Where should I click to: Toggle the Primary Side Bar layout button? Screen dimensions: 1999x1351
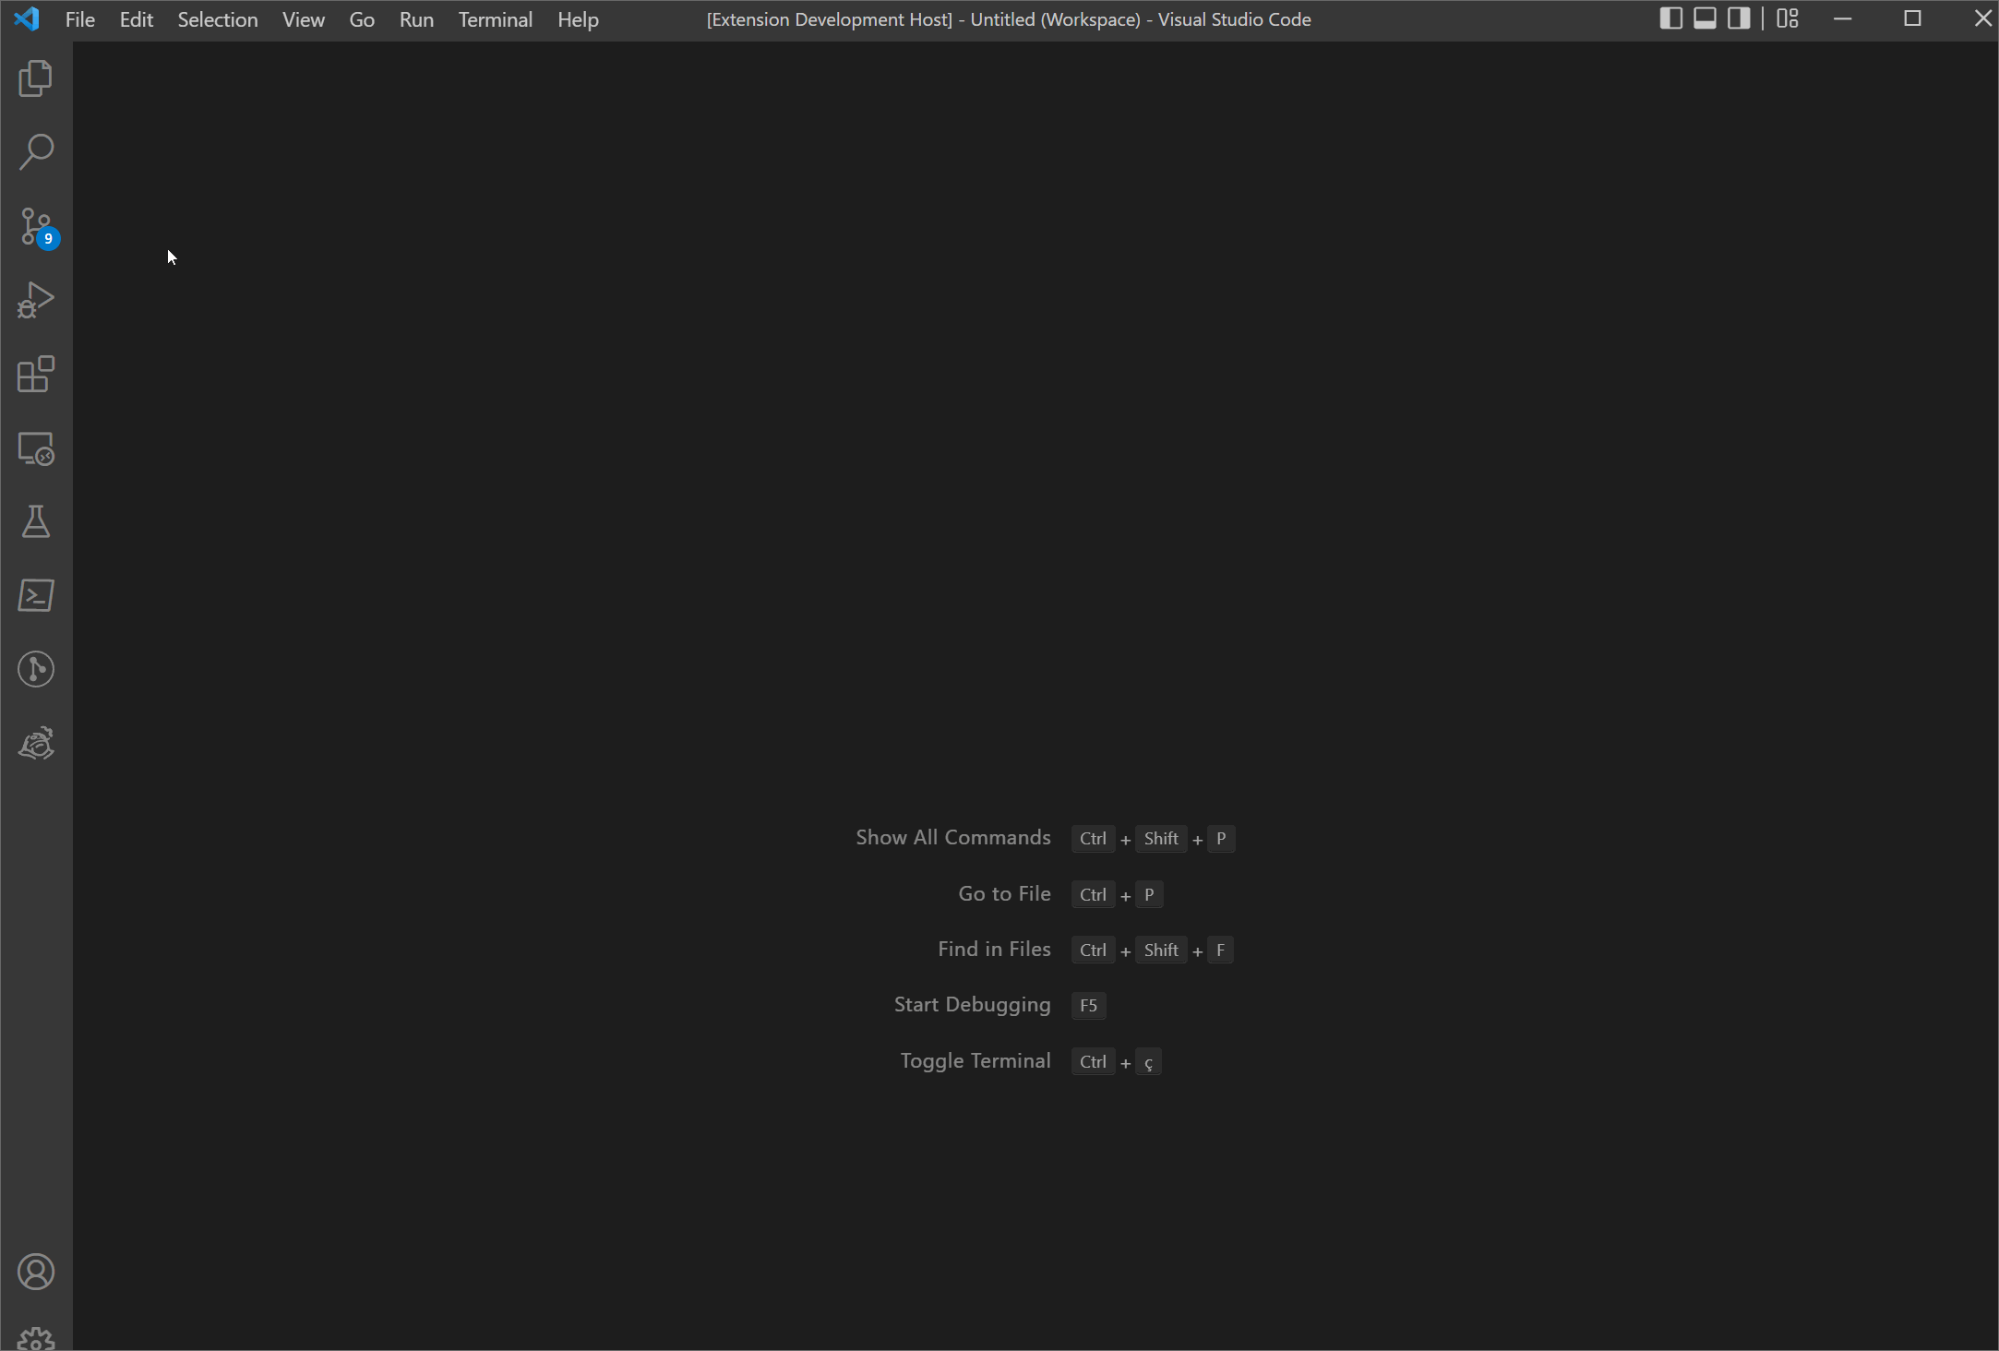[x=1670, y=18]
